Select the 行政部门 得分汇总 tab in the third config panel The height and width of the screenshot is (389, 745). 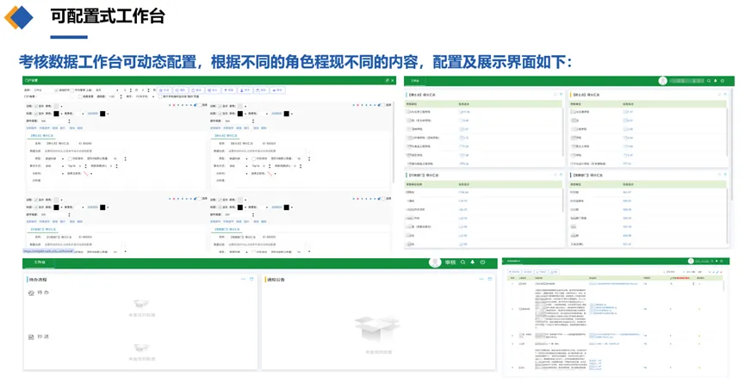(x=42, y=229)
